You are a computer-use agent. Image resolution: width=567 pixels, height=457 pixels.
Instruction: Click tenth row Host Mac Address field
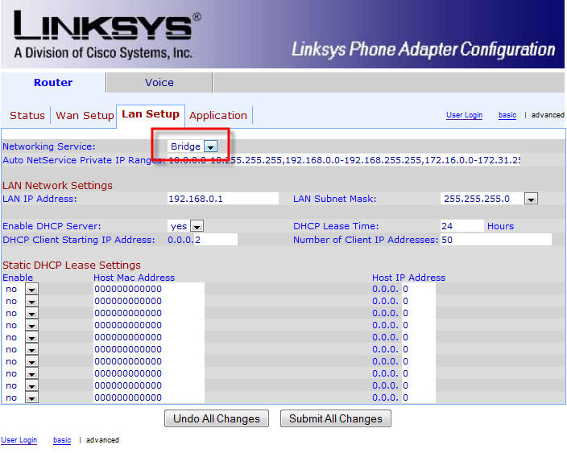[149, 397]
